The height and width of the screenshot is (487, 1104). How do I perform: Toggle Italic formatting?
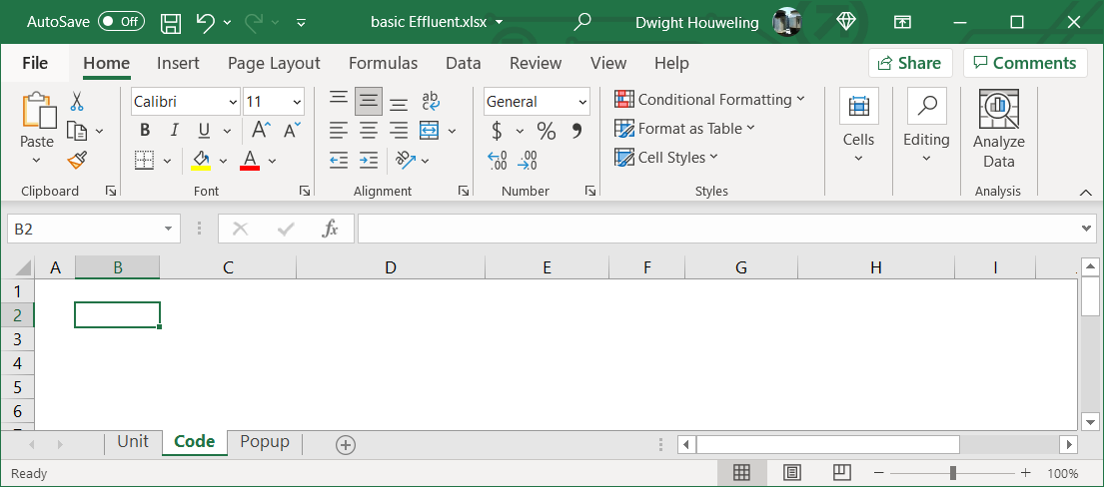pyautogui.click(x=174, y=131)
